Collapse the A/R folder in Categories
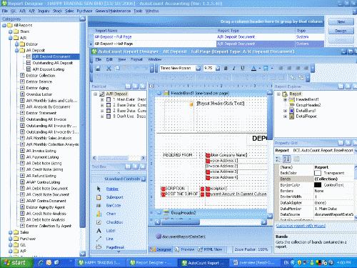The width and height of the screenshot is (357, 268). coord(10,38)
